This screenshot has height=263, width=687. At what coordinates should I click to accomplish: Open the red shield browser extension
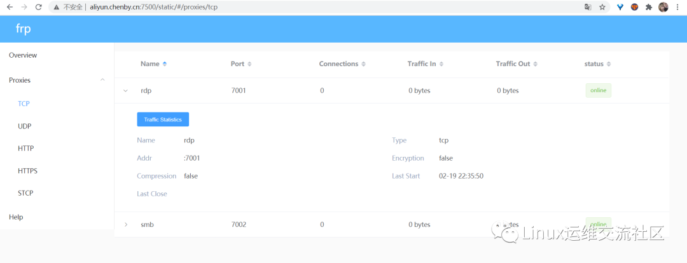click(634, 7)
